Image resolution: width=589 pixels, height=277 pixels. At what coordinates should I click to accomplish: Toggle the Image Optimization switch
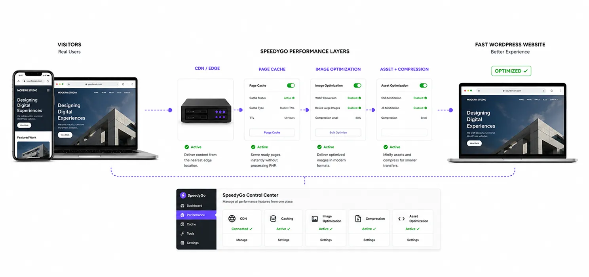(357, 85)
